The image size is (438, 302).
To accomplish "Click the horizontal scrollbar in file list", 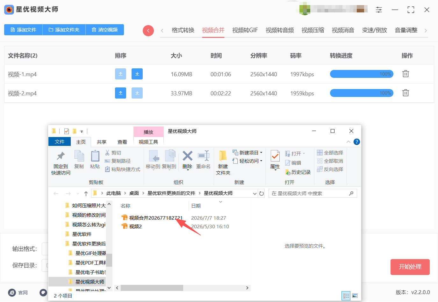I will pos(182,288).
